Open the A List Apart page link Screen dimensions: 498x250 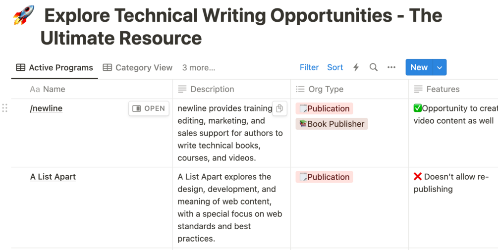pos(53,177)
